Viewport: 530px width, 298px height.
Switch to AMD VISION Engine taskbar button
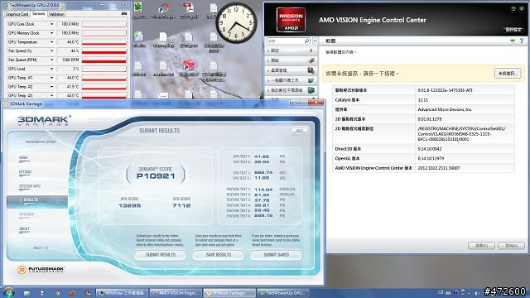[x=176, y=293]
